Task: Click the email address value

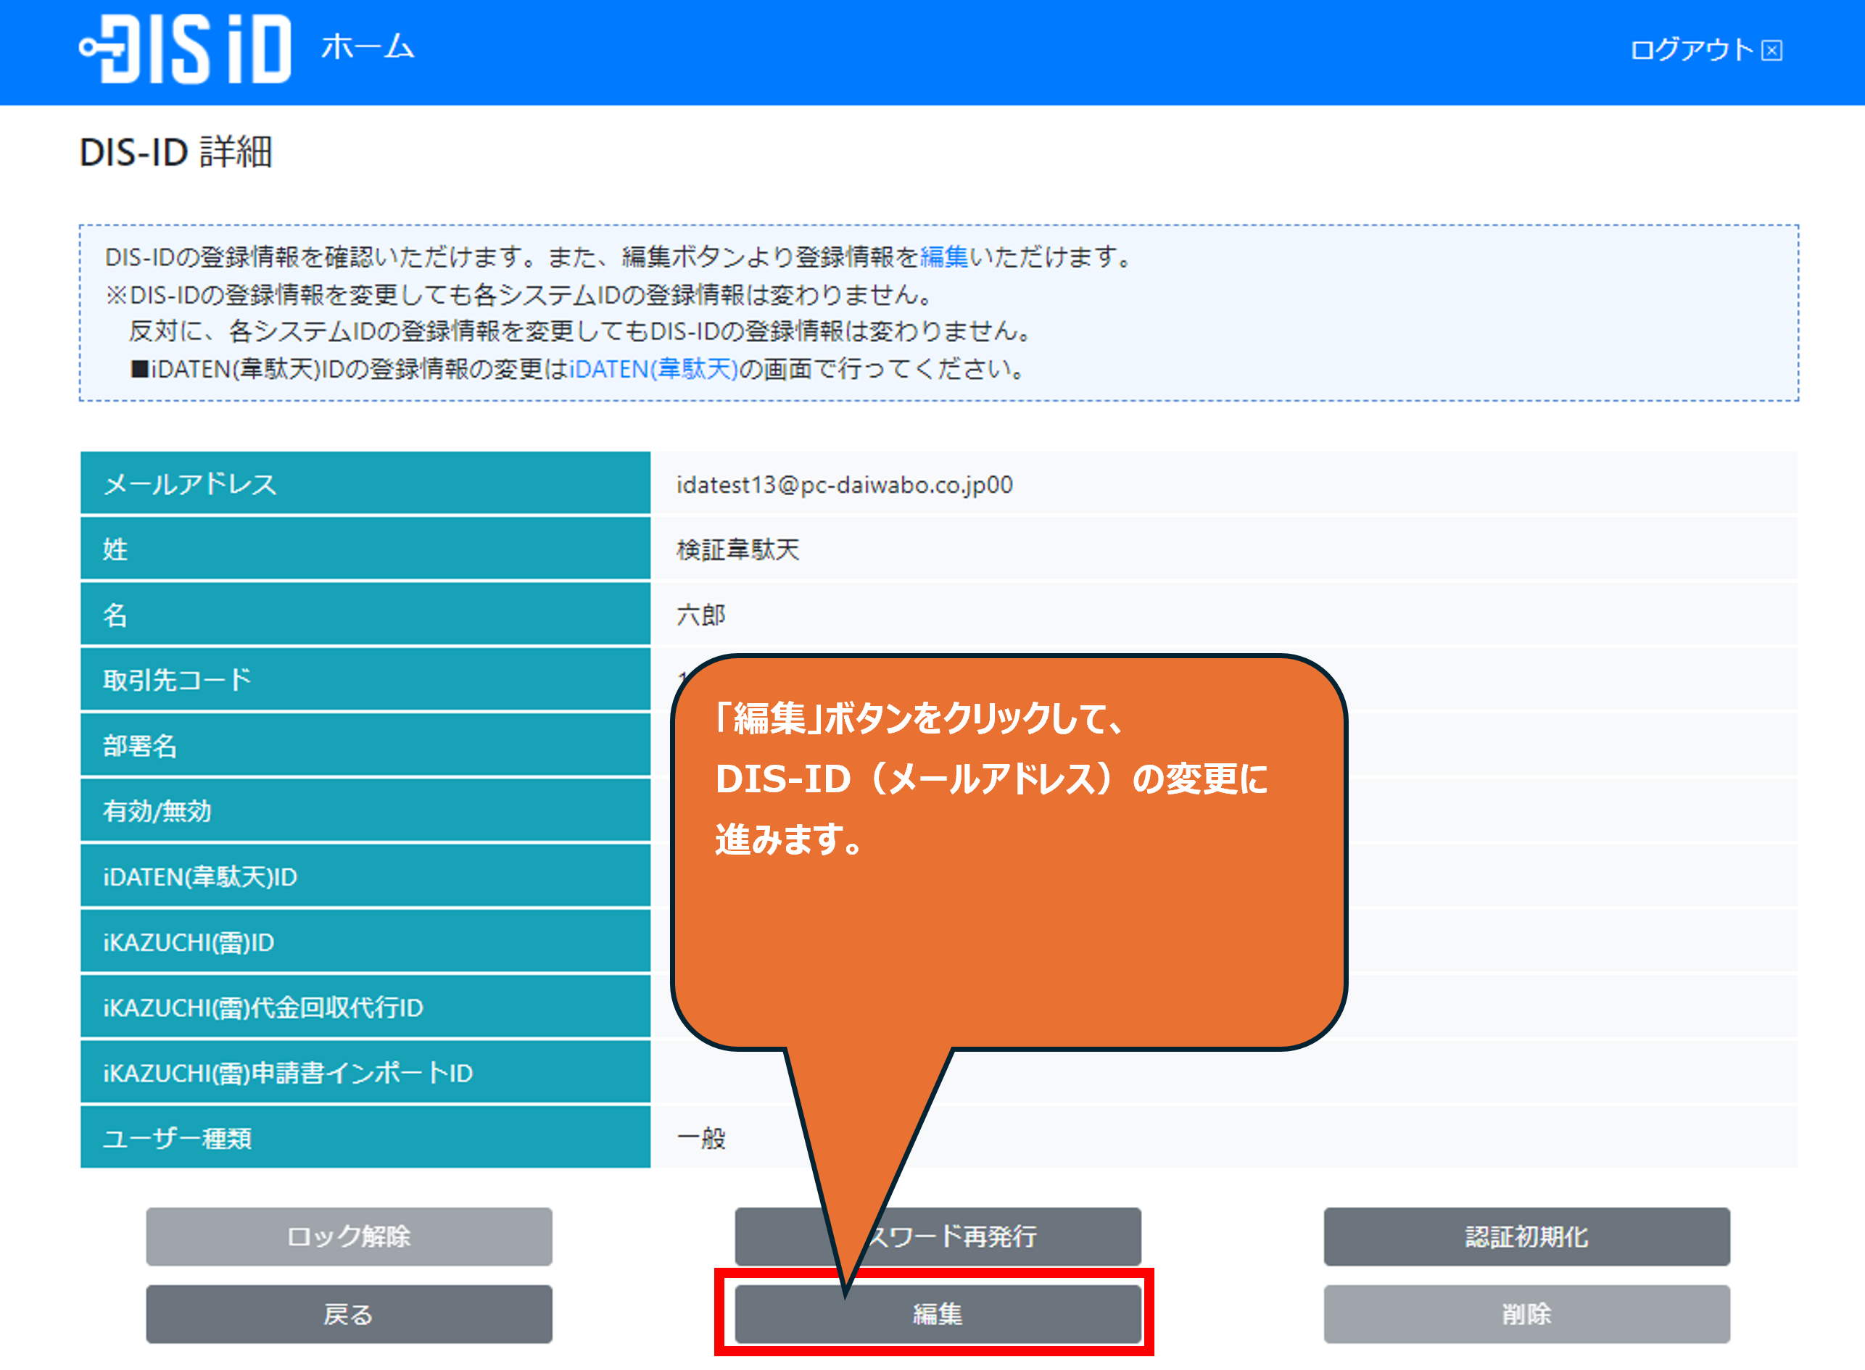Action: tap(844, 484)
